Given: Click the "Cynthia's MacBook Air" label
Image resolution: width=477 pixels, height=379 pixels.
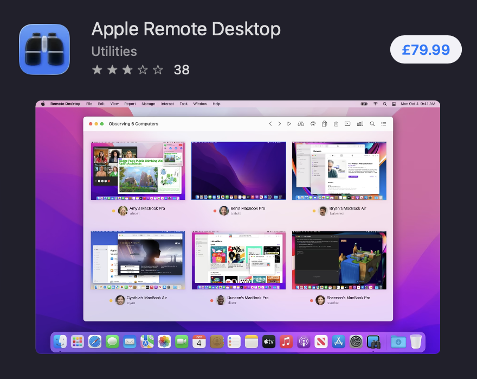Looking at the screenshot, I should tap(147, 298).
